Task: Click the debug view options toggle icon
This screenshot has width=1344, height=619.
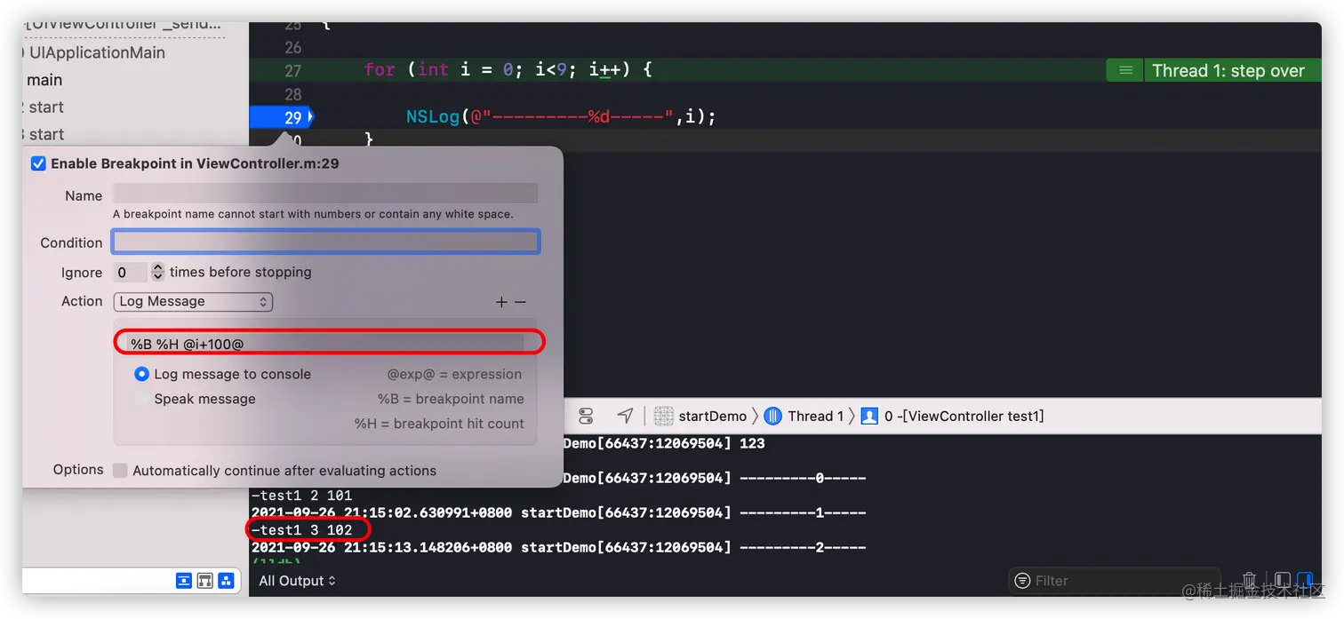Action: pos(585,416)
